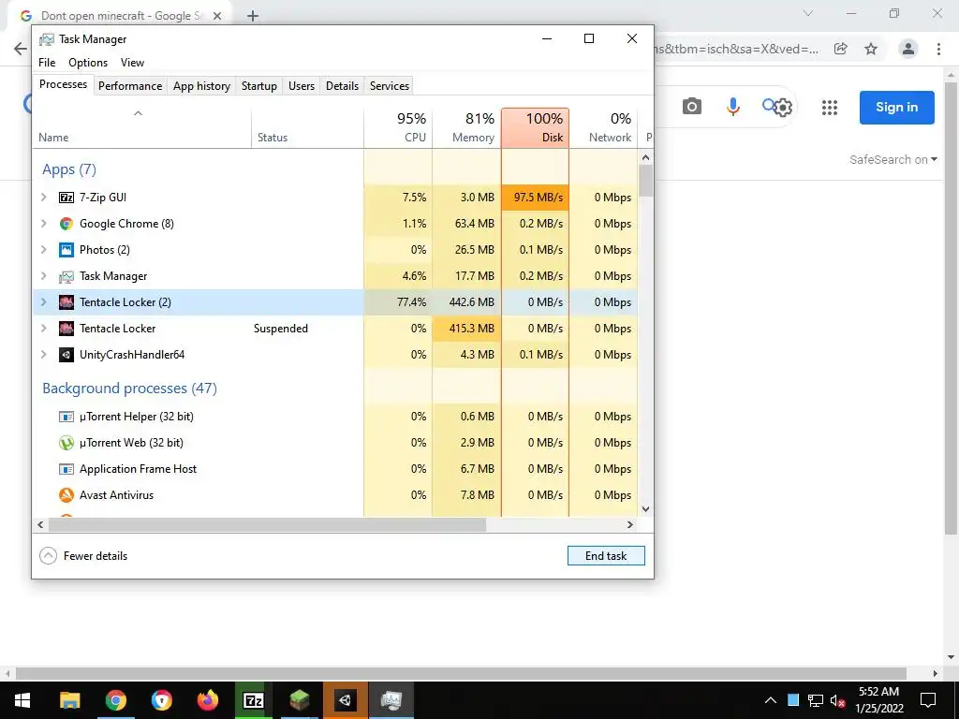Open Google apps grid in Chrome
Viewport: 959px width, 719px height.
[x=830, y=108]
